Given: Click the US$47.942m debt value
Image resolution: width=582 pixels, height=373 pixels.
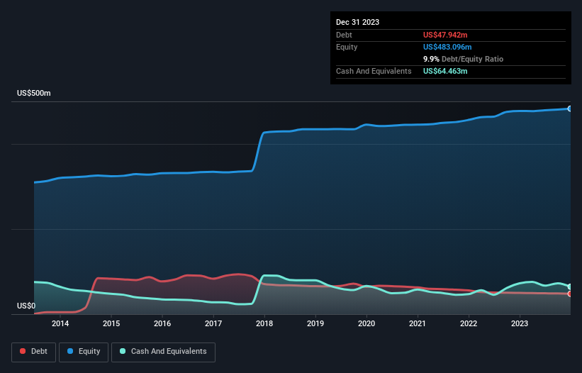Looking at the screenshot, I should coord(445,35).
